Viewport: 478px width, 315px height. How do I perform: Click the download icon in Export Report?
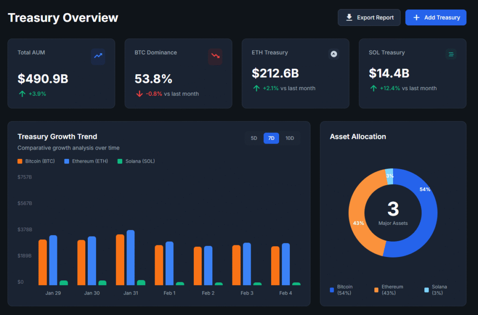tap(349, 17)
